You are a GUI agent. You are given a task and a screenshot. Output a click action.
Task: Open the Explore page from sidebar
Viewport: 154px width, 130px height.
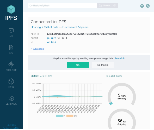[11, 66]
